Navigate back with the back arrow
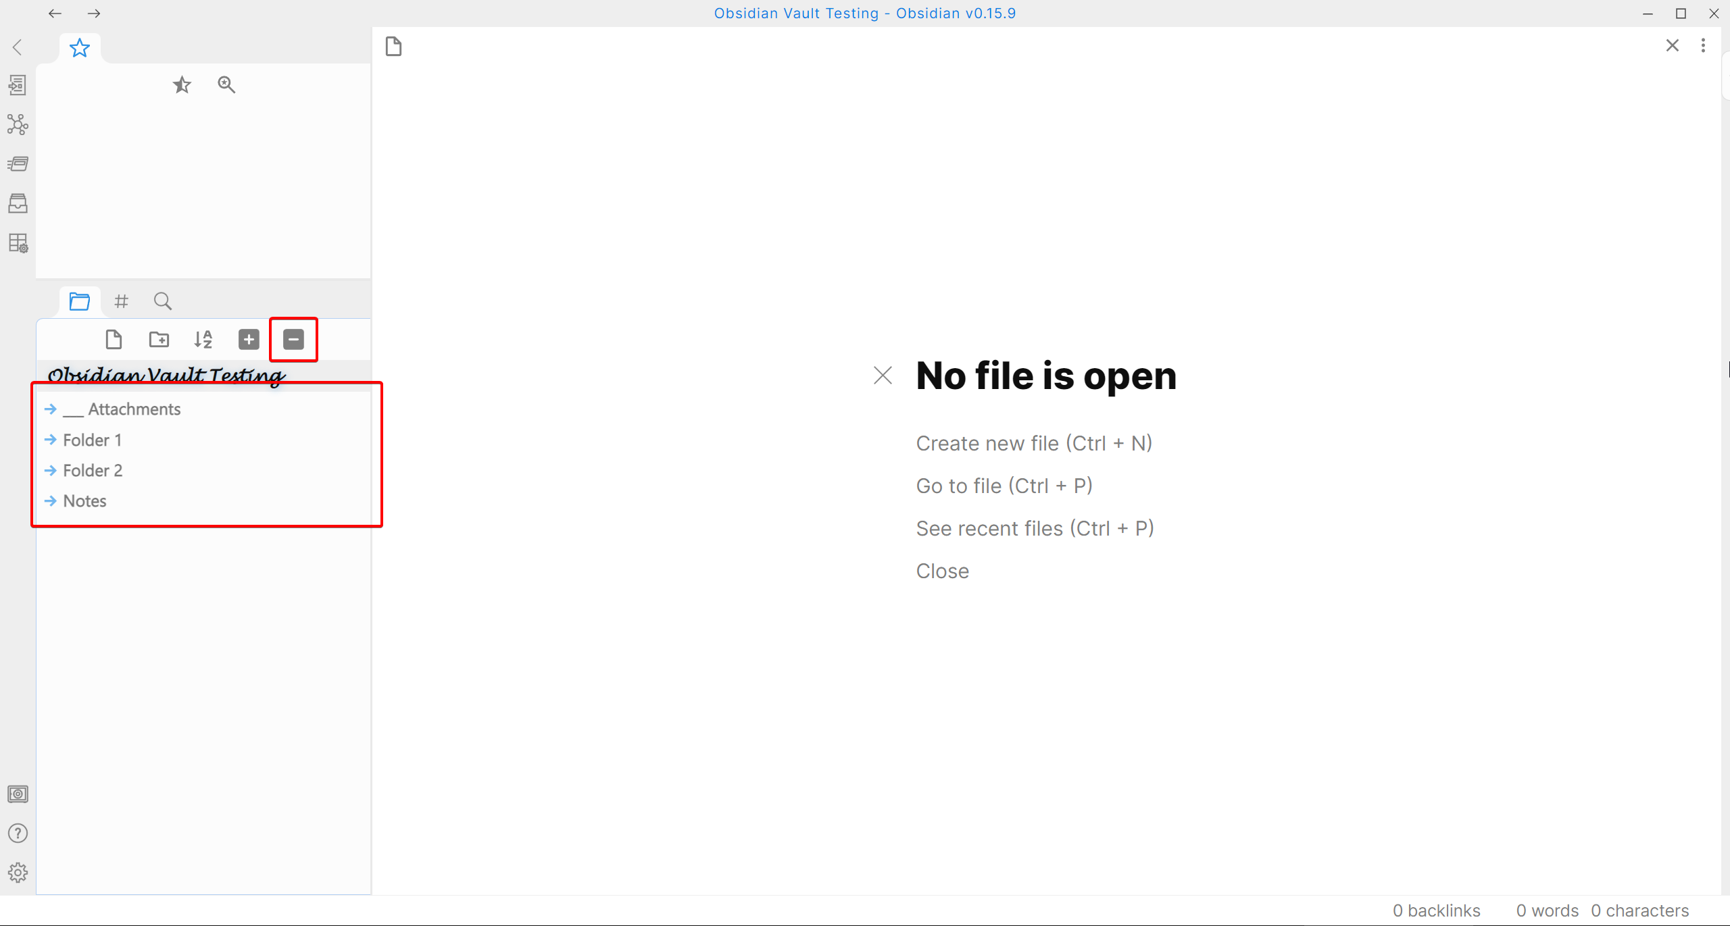Screen dimensions: 1730x926 tap(55, 14)
